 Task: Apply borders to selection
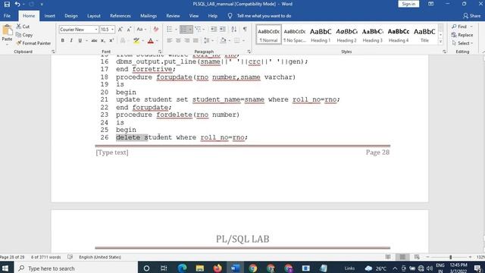[237, 40]
